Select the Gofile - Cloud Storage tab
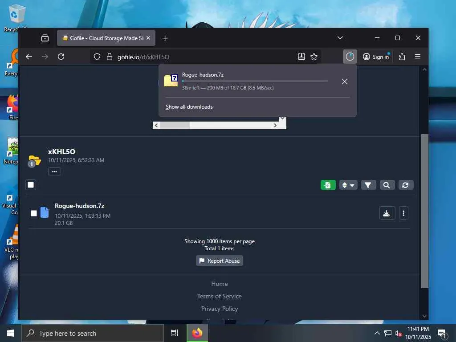456x342 pixels. pyautogui.click(x=106, y=38)
